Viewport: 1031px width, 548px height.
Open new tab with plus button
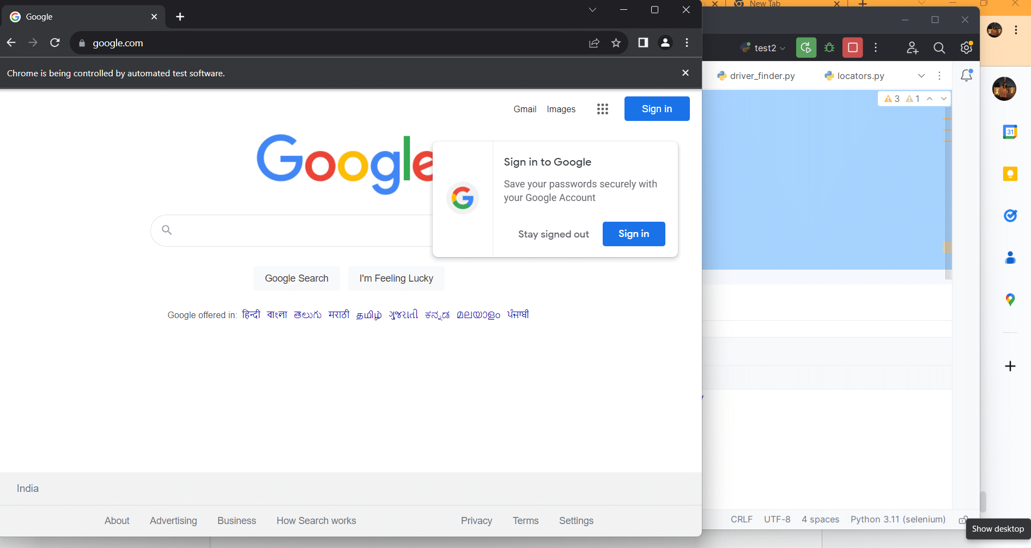tap(180, 16)
